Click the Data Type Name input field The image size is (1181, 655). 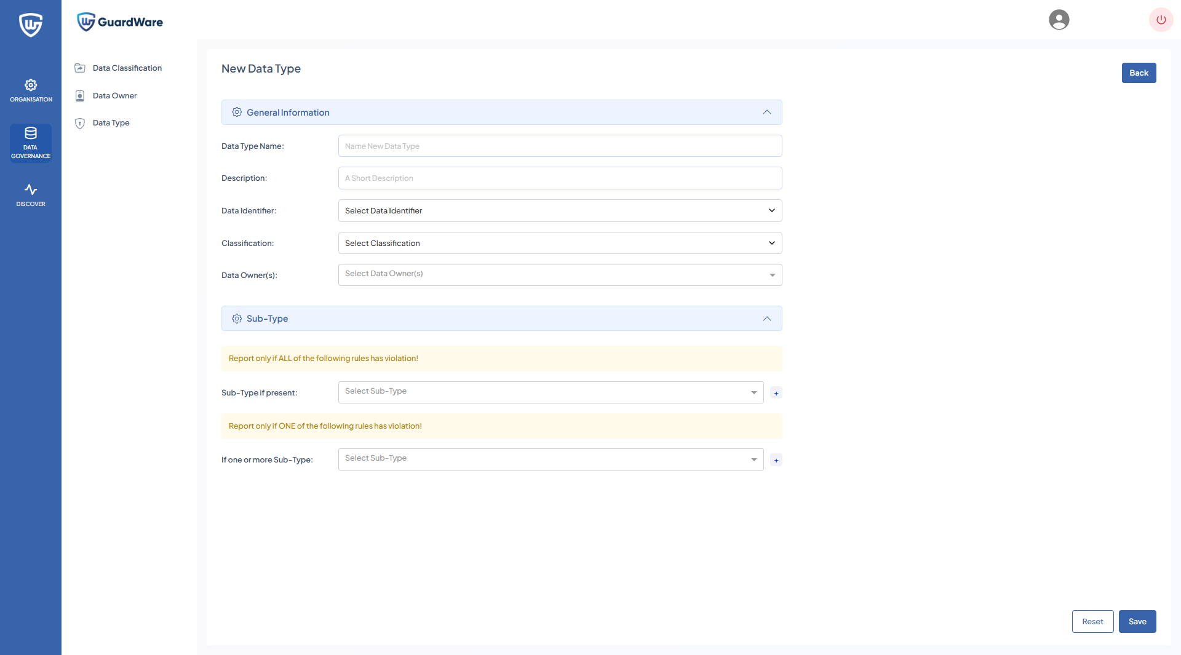pyautogui.click(x=560, y=146)
